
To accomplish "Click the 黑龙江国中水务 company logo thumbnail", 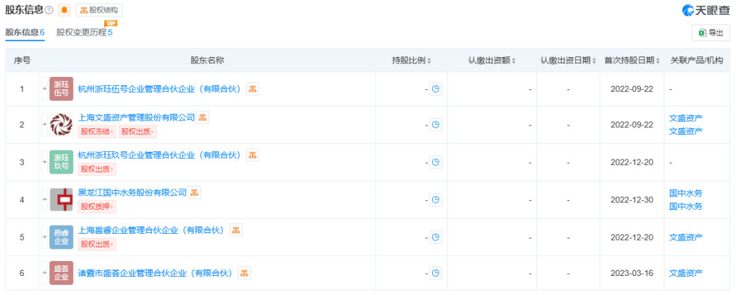I will coord(61,200).
